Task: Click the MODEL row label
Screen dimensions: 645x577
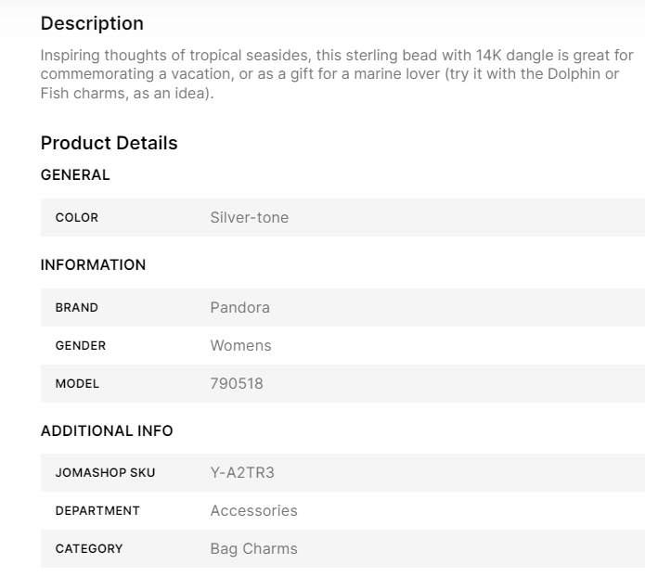Action: (x=77, y=383)
